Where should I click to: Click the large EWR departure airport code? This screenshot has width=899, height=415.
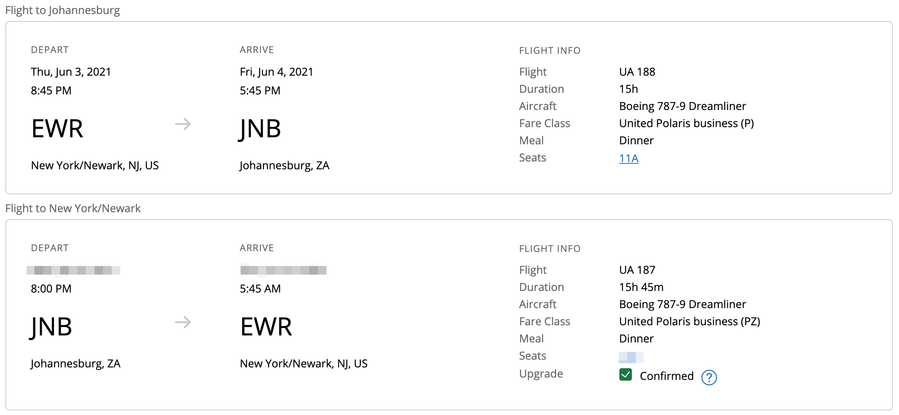coord(57,129)
